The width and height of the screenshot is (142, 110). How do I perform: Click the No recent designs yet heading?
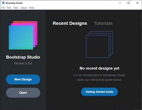[99, 68]
